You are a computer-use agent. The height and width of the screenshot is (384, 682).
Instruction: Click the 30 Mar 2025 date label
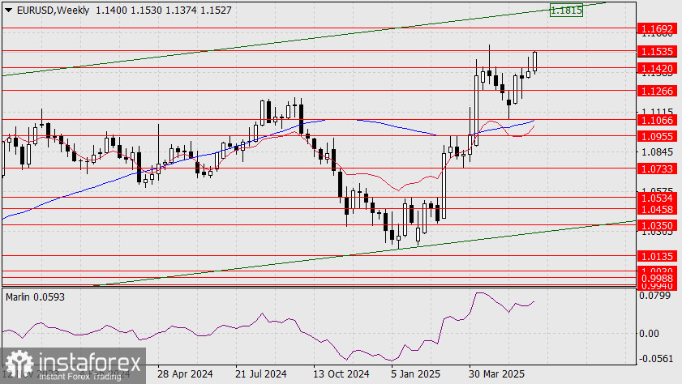click(497, 374)
